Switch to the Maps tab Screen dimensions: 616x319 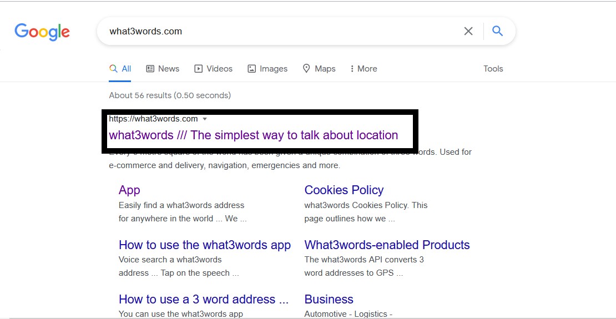click(319, 69)
